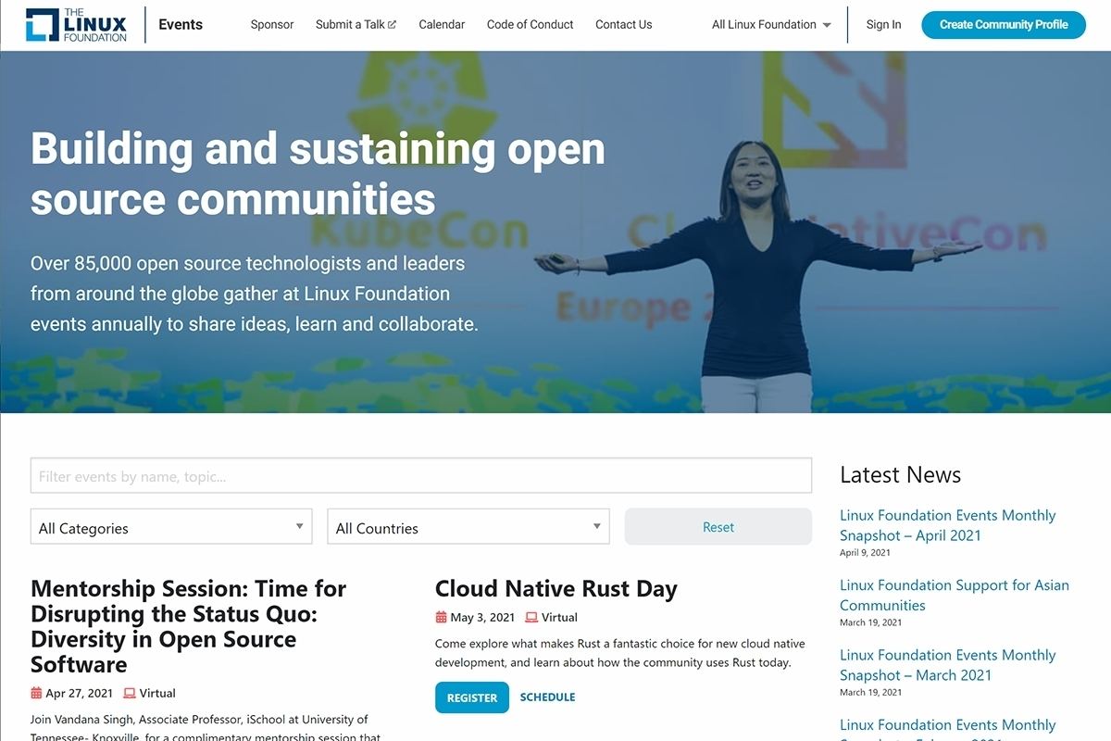Click the April 9, 2021 news date
This screenshot has height=741, width=1111.
pos(865,553)
